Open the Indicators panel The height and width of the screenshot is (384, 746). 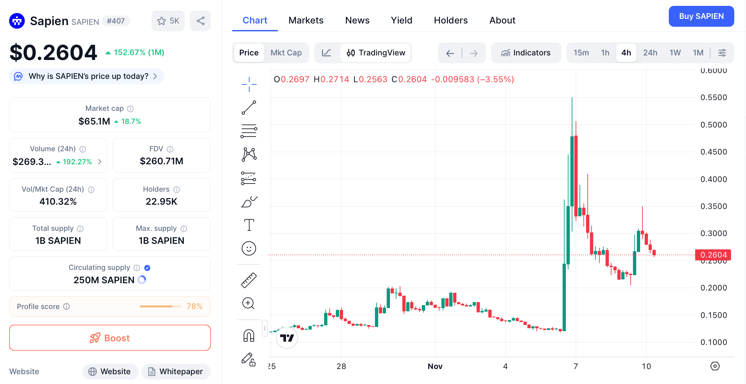[x=526, y=52]
